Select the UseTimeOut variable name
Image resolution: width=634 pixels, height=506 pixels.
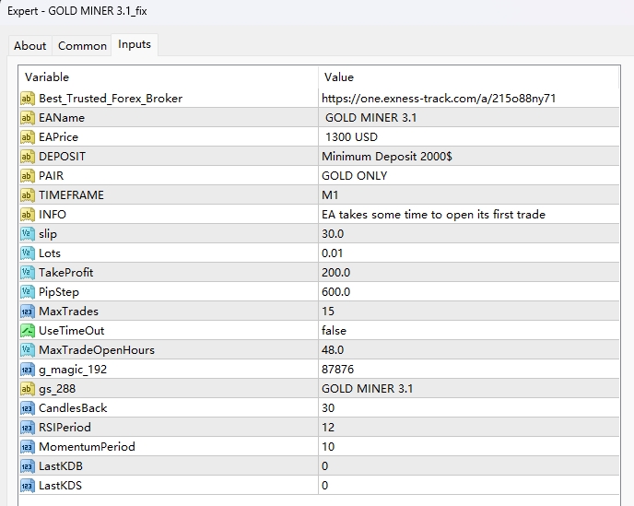(72, 331)
